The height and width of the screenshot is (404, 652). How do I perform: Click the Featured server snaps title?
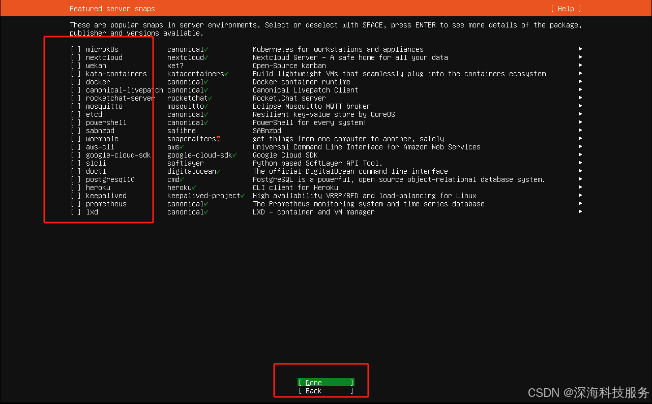tap(112, 9)
